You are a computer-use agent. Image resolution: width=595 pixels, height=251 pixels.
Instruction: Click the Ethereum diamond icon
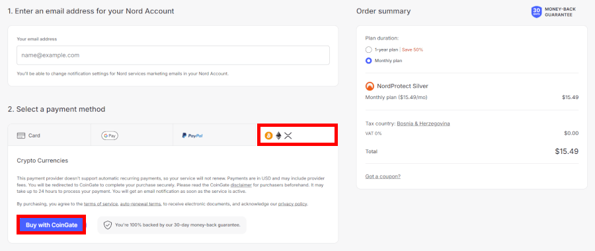point(278,135)
